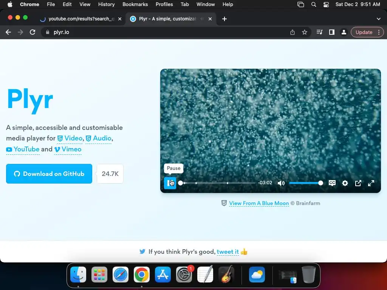Toggle the Chrome side panel icon
Image resolution: width=387 pixels, height=290 pixels.
pos(332,32)
